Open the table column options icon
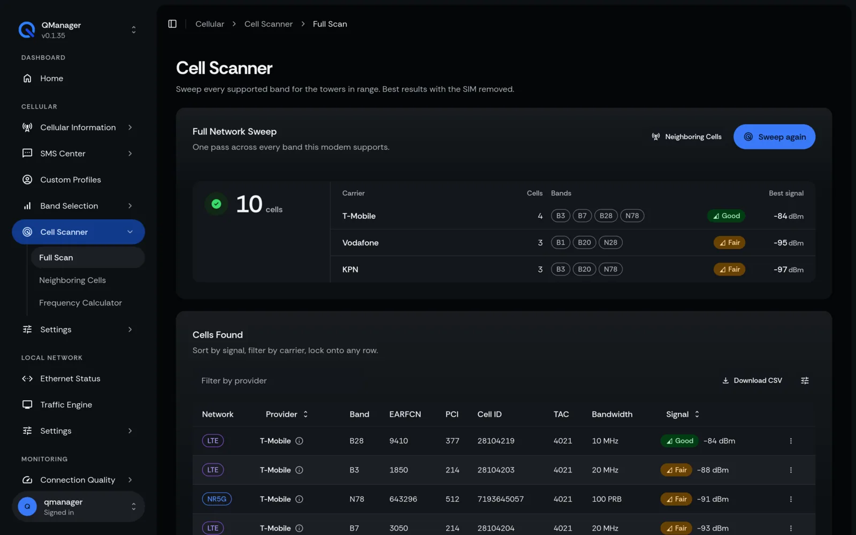 805,381
